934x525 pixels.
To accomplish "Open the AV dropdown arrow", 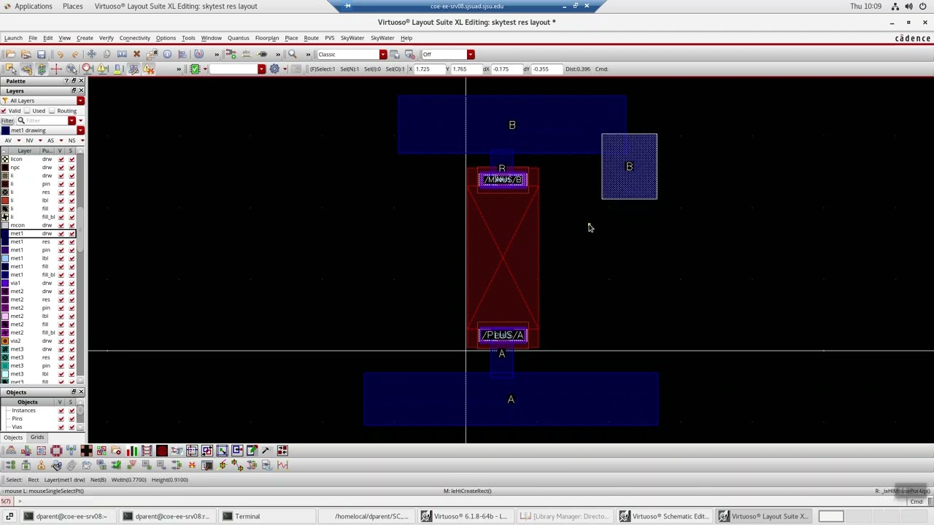I will coord(19,141).
